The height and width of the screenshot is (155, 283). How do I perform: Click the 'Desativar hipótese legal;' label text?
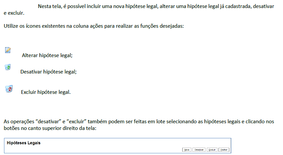(48, 71)
